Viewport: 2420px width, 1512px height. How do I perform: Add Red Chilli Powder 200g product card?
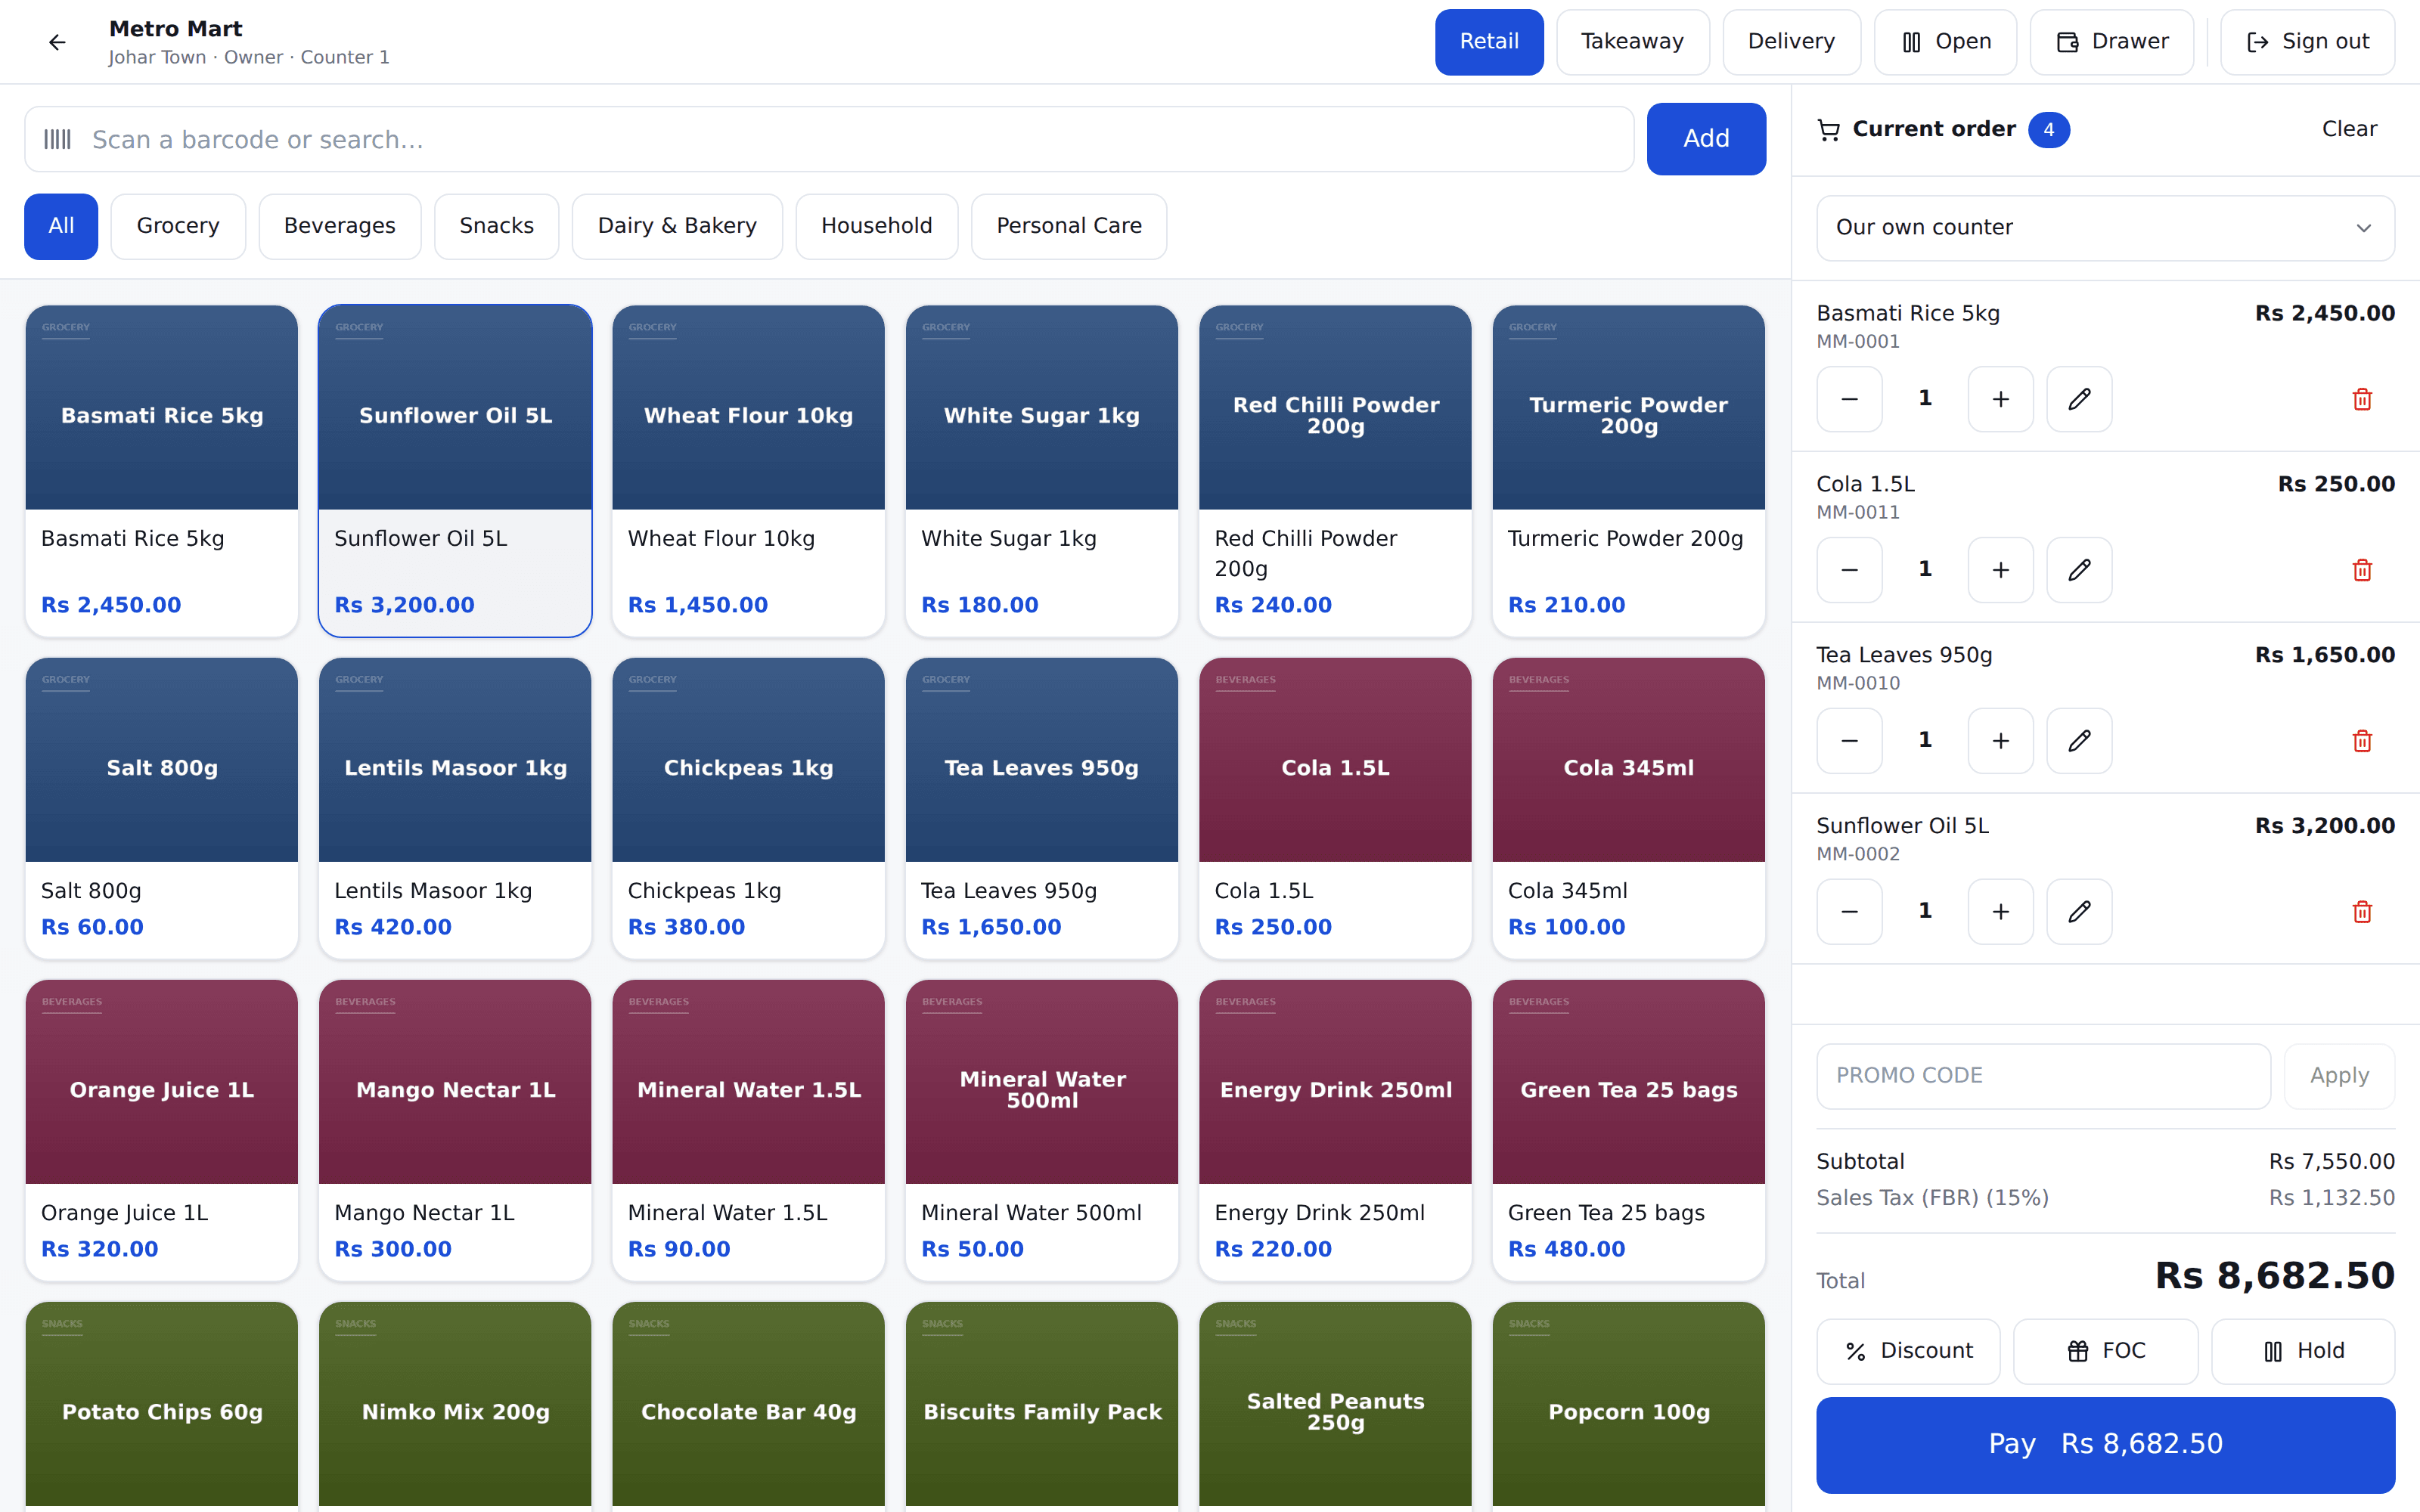point(1335,471)
